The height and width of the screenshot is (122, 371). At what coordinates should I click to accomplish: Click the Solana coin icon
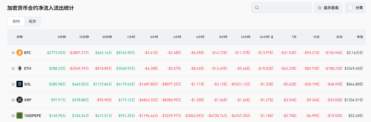(x=20, y=84)
